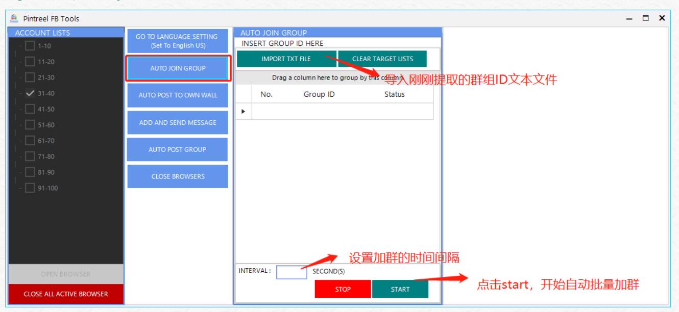Clear the target lists
The width and height of the screenshot is (679, 312).
click(x=382, y=59)
